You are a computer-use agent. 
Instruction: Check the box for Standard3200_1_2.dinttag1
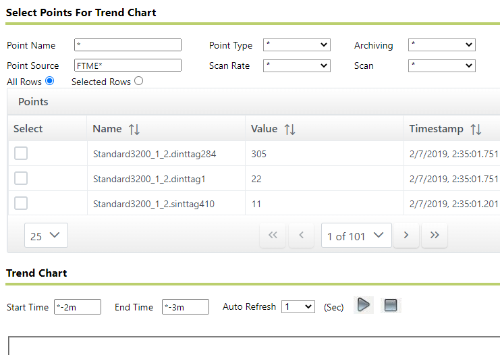point(21,178)
